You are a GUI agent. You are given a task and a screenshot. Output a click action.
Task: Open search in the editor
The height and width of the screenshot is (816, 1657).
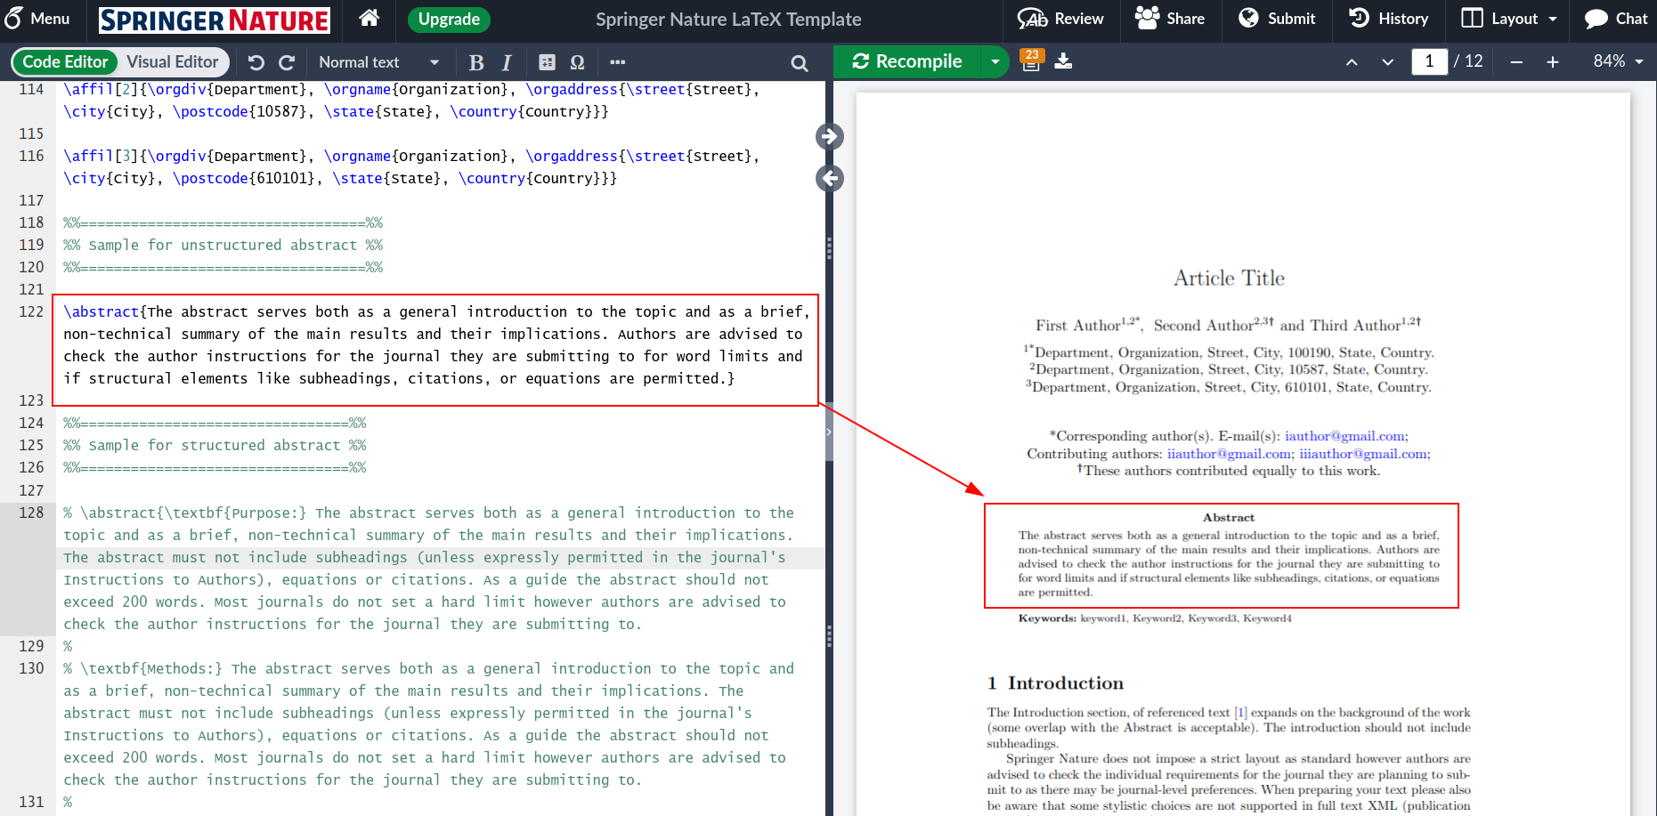click(800, 63)
